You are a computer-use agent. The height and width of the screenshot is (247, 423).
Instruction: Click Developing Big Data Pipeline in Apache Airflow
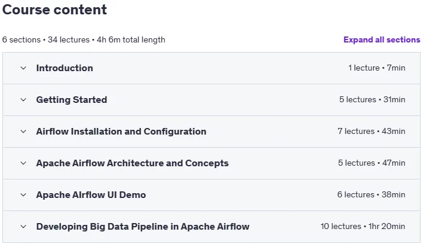143,227
